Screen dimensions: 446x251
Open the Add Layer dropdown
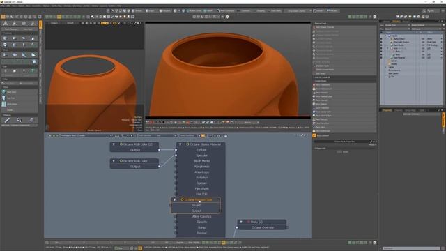click(x=426, y=29)
